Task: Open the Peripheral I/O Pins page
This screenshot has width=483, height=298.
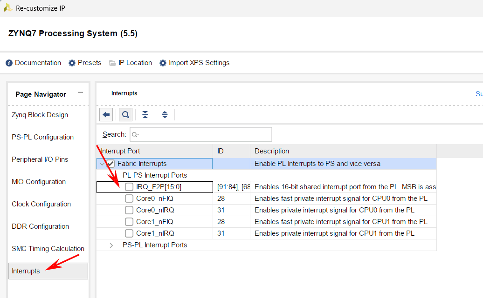Action: pos(40,159)
